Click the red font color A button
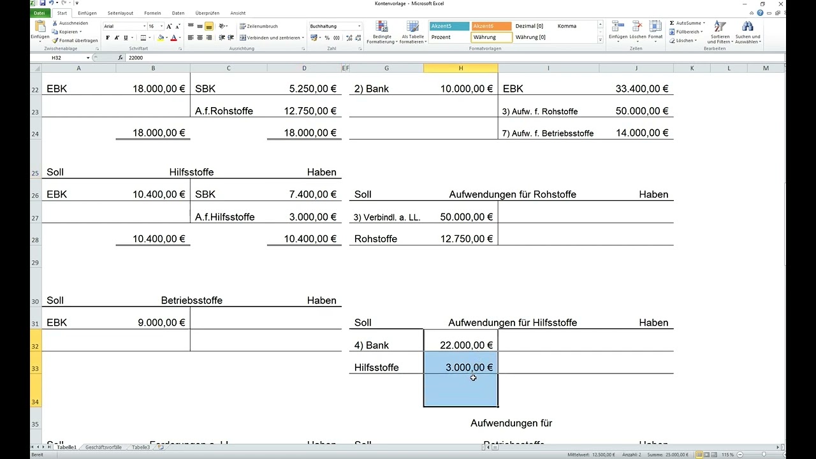816x459 pixels. point(173,38)
